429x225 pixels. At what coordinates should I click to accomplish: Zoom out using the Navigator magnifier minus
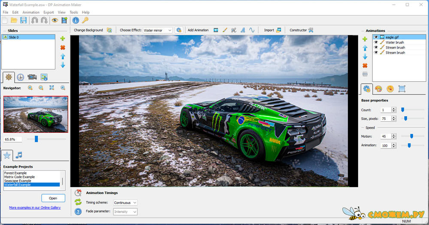point(41,88)
